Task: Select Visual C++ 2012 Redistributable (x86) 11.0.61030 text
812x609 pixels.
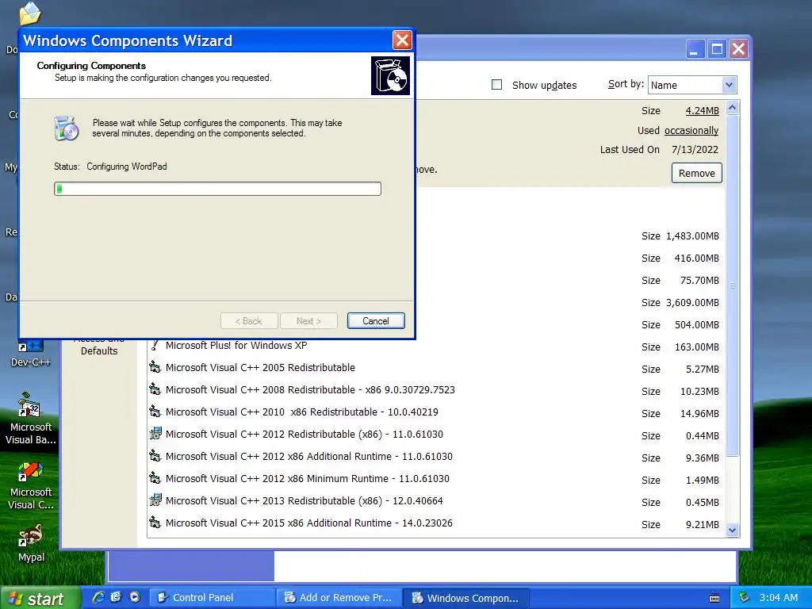Action: point(304,435)
